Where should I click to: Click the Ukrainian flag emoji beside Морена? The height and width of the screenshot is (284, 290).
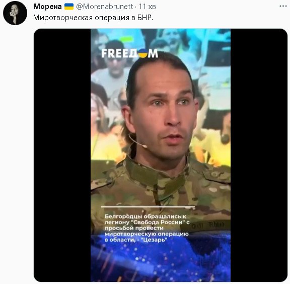(69, 7)
